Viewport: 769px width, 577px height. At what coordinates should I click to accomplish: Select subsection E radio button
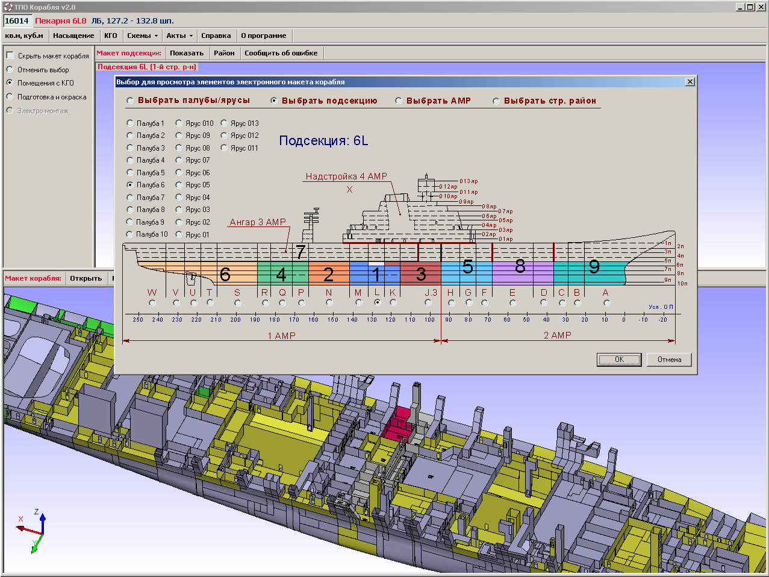(513, 303)
